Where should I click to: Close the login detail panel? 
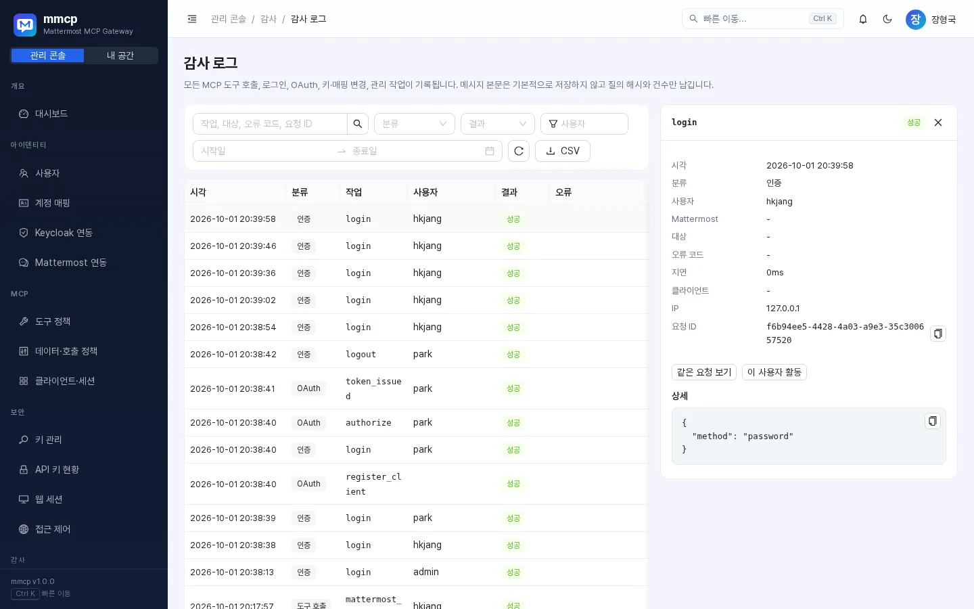coord(938,122)
